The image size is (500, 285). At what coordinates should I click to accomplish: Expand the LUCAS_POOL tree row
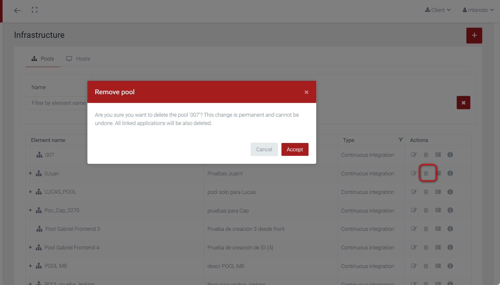click(x=30, y=192)
